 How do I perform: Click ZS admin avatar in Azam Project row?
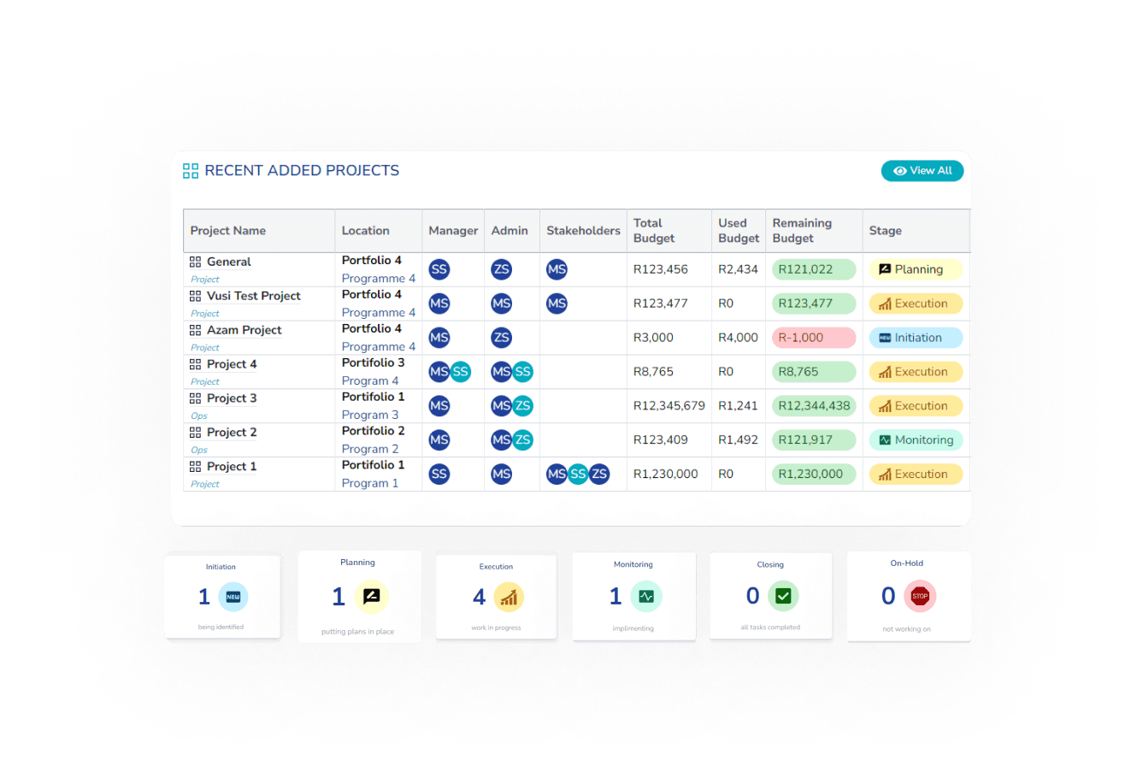[502, 338]
